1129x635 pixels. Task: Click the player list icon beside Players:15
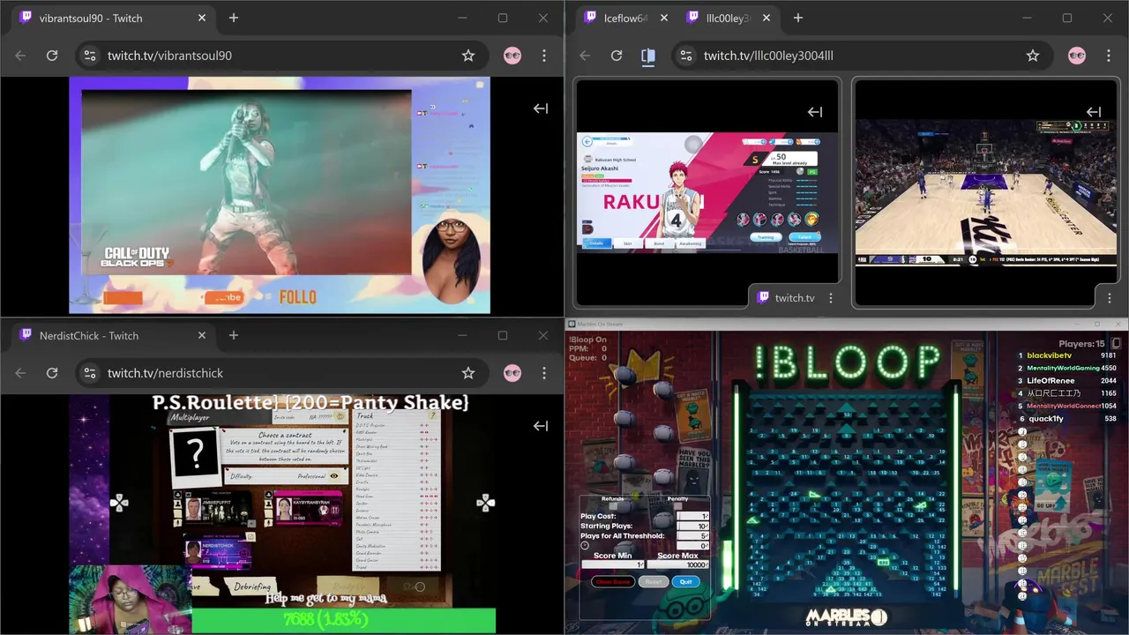1116,344
